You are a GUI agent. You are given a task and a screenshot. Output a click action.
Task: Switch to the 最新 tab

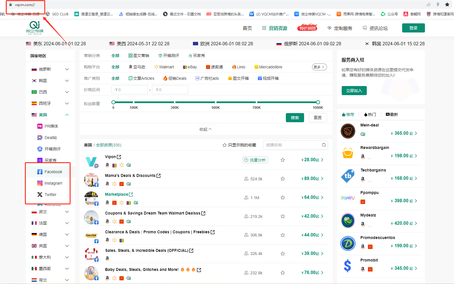click(392, 115)
